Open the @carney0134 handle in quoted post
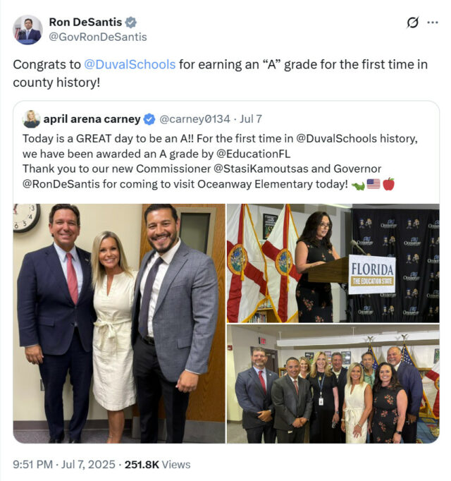The height and width of the screenshot is (481, 451). (x=194, y=119)
